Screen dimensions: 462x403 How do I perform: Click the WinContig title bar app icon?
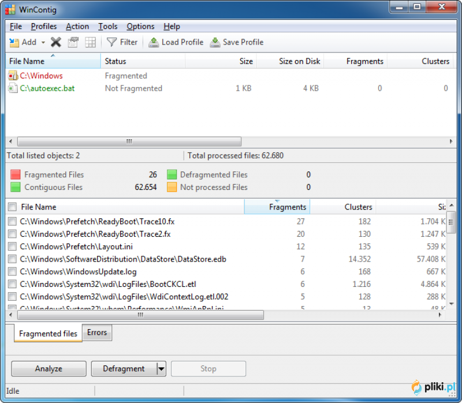pos(10,9)
